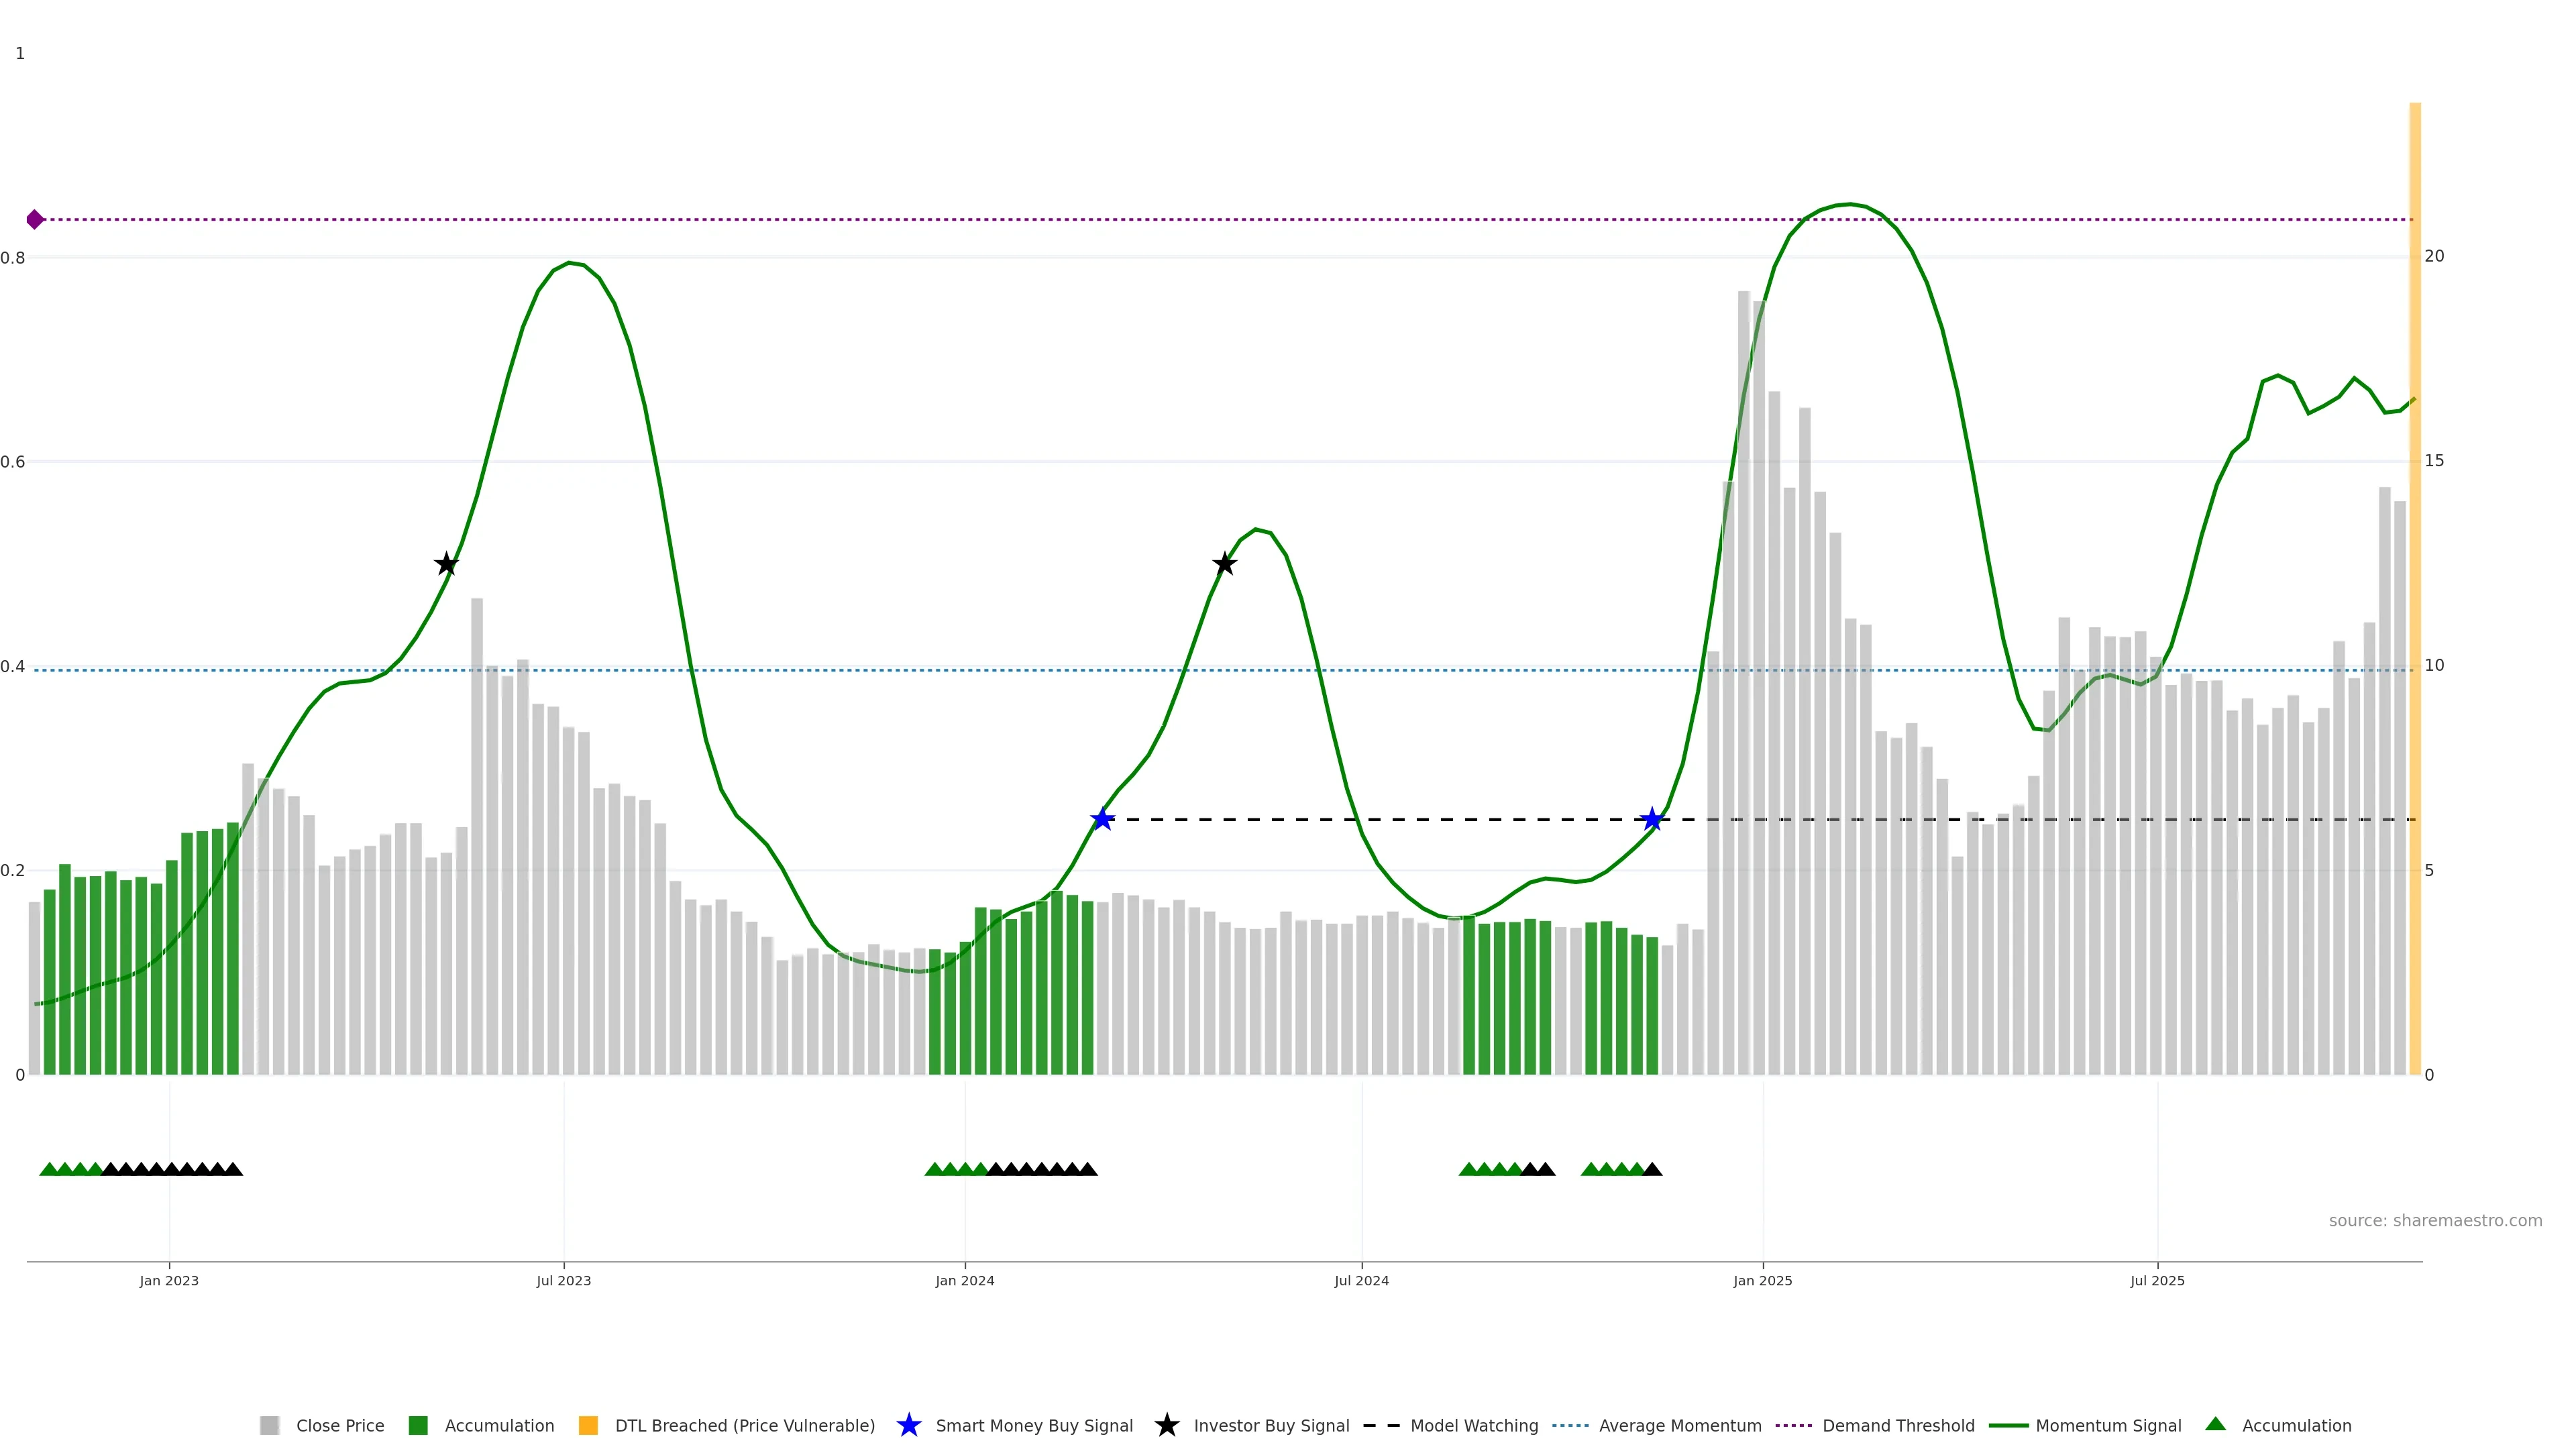Click the green Accumulation legend square

coord(418,1425)
